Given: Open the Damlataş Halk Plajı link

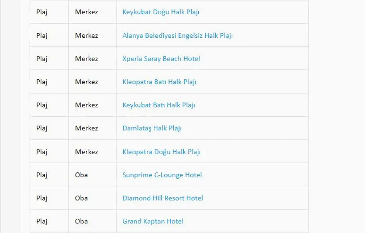Looking at the screenshot, I should (x=152, y=128).
